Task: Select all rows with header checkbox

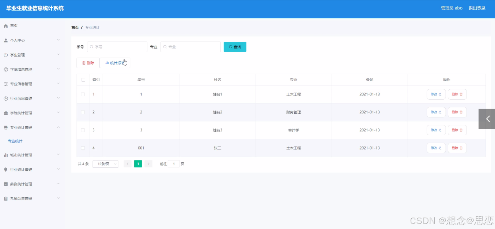Action: click(83, 80)
